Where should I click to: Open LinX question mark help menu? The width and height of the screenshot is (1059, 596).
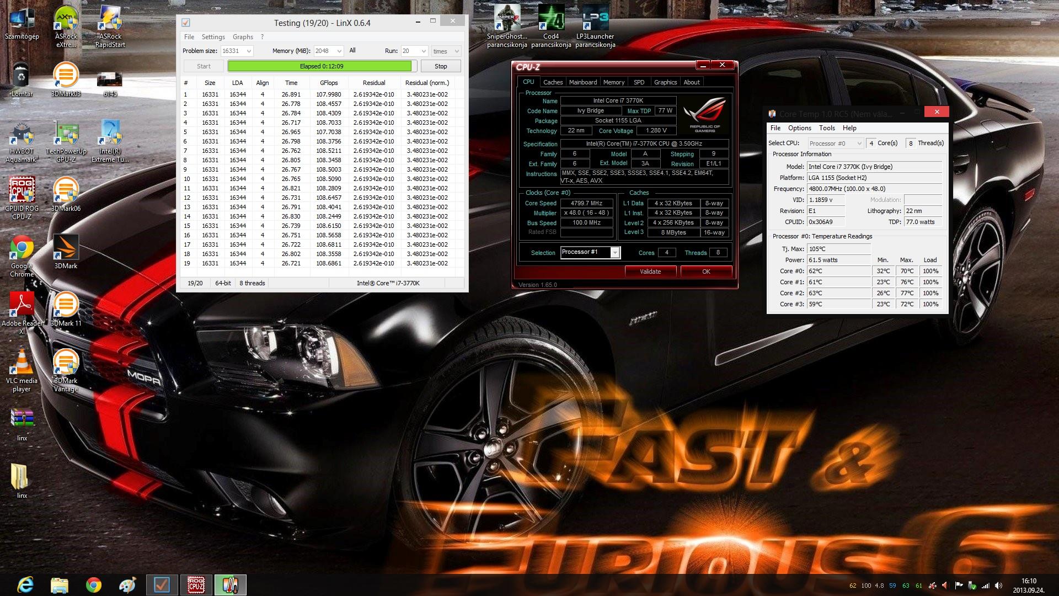coord(262,36)
